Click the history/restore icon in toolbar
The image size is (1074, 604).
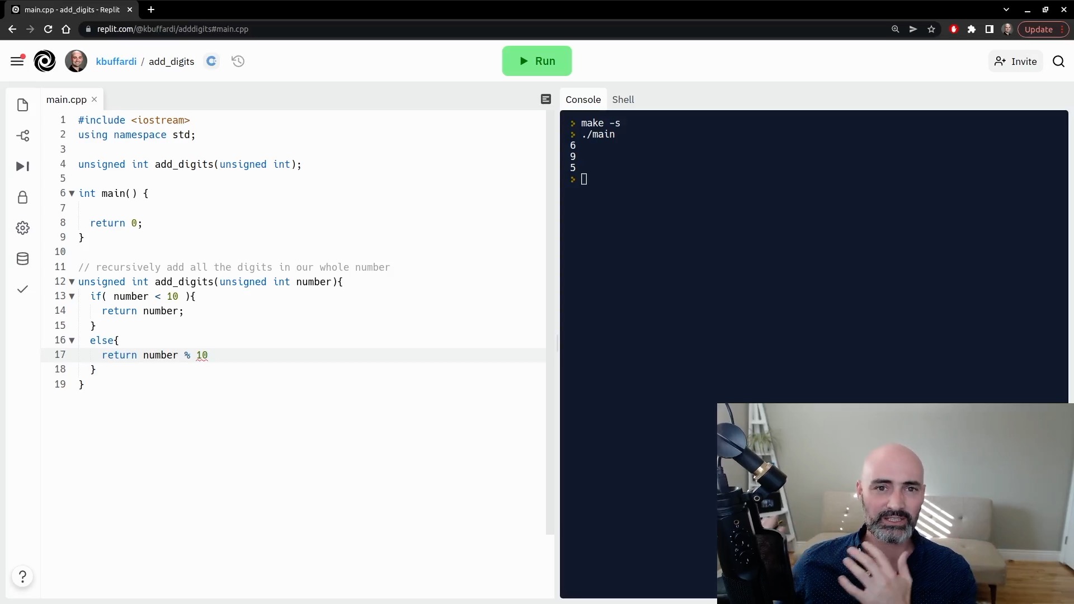point(238,61)
